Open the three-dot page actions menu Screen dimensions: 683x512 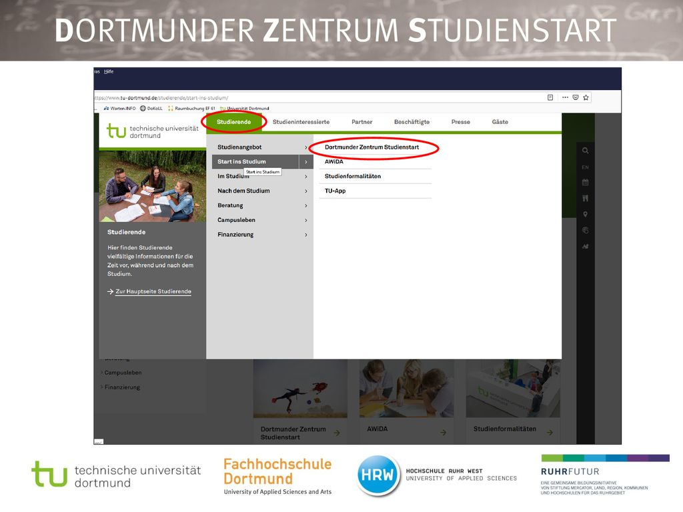click(x=565, y=97)
